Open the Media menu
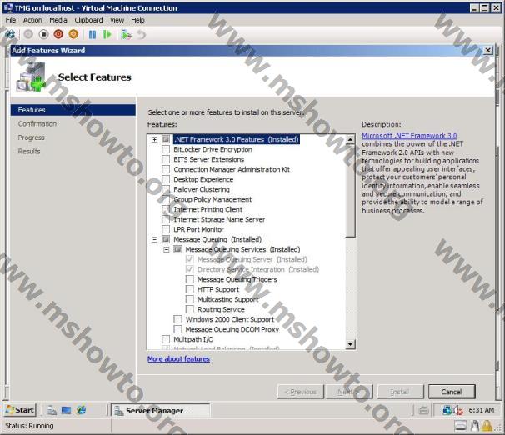This screenshot has width=505, height=435. point(58,20)
